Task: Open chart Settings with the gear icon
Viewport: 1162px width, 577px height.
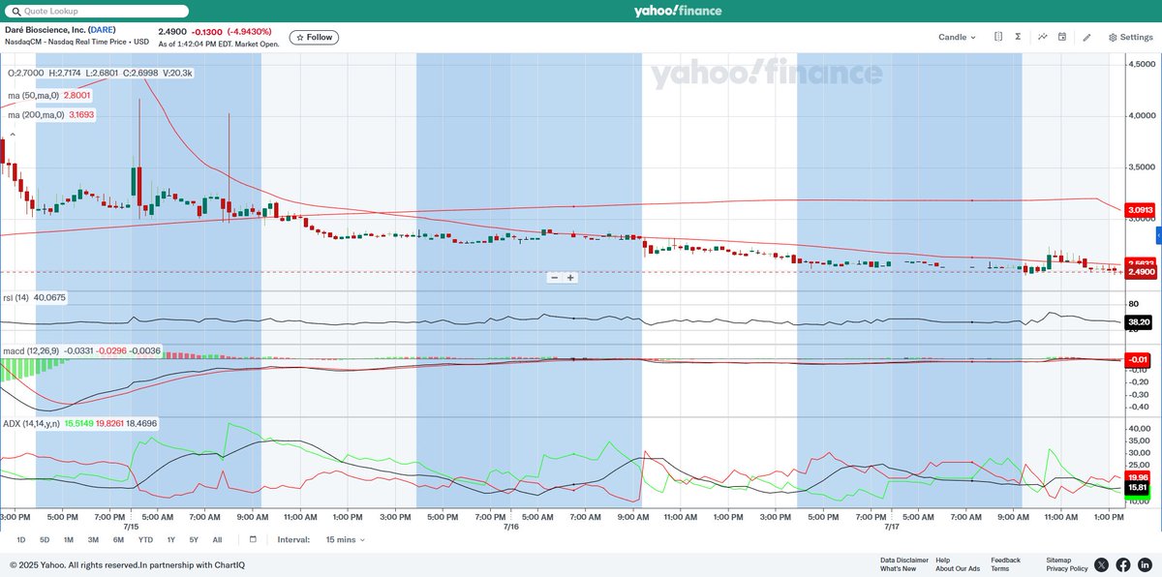Action: 1130,37
